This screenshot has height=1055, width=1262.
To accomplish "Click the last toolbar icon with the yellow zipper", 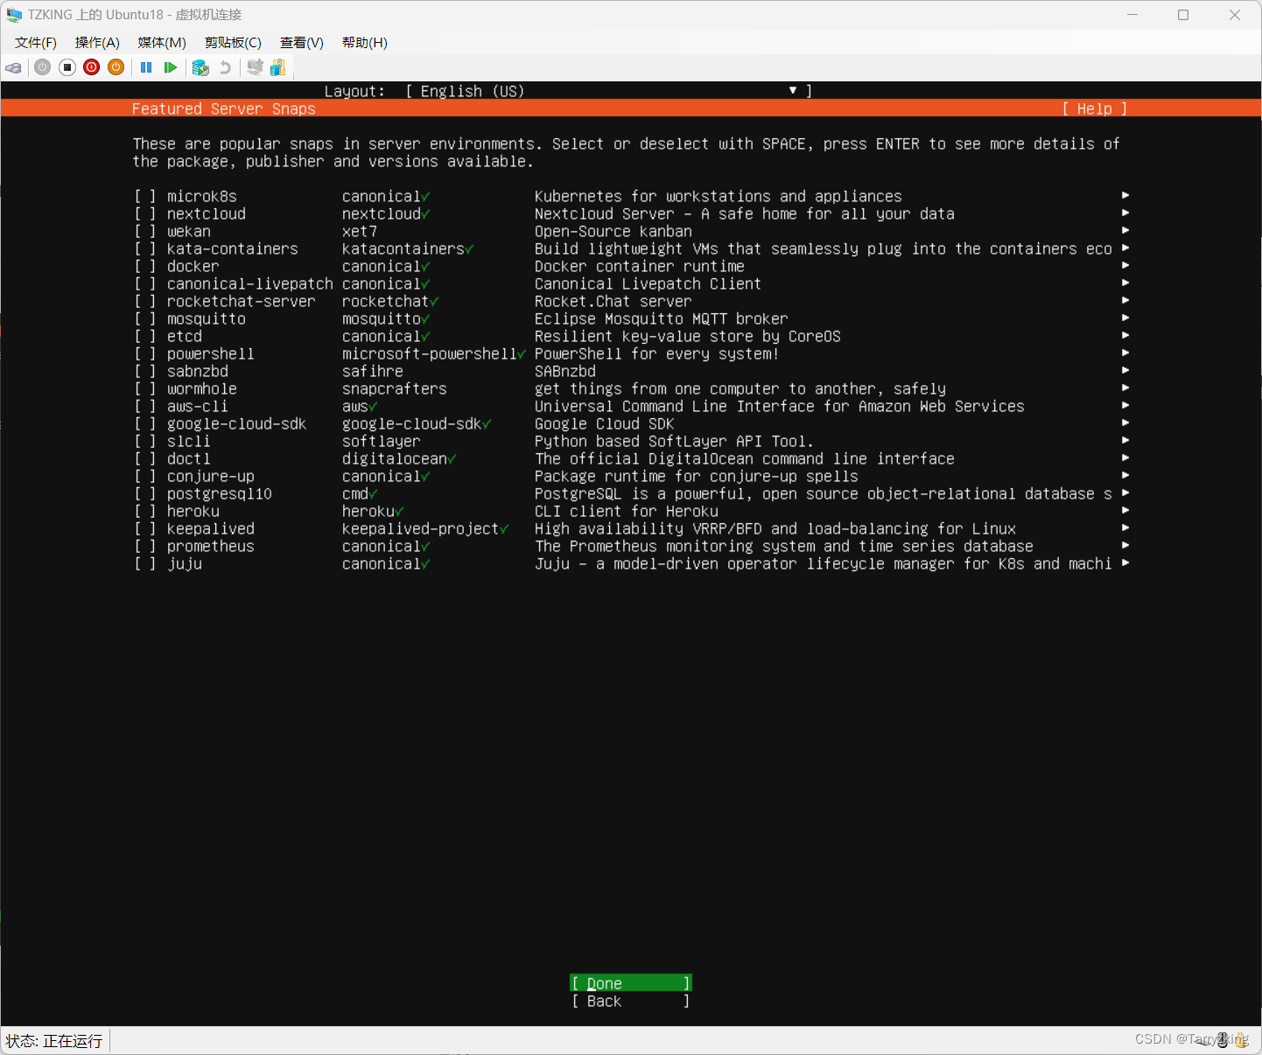I will [x=278, y=67].
